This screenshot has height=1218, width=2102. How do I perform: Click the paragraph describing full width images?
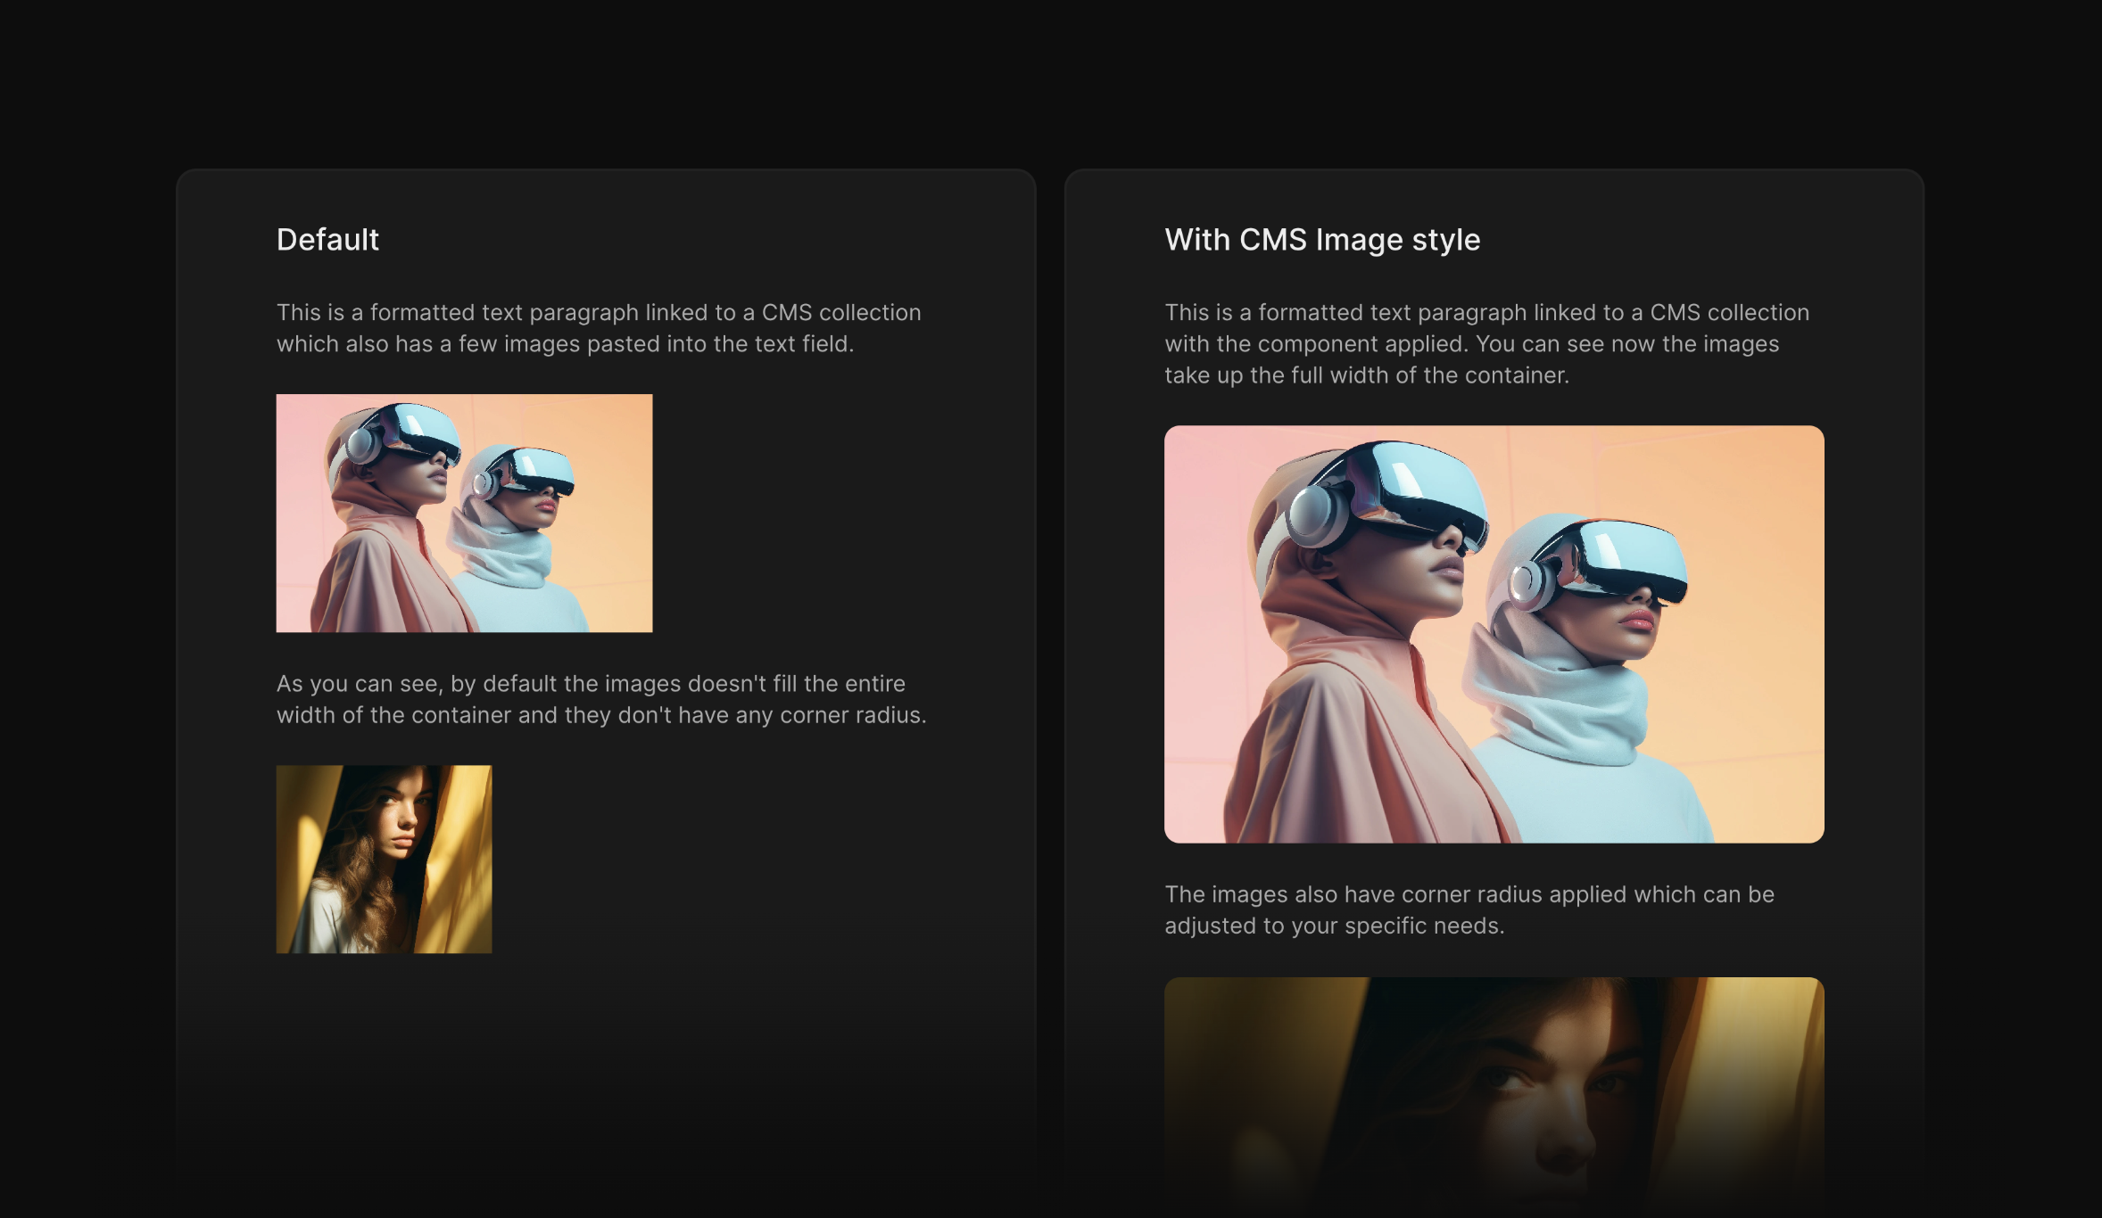pyautogui.click(x=1486, y=343)
